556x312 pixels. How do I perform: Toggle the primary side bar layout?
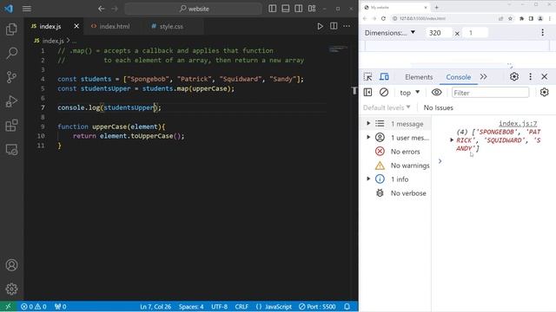[x=272, y=9]
